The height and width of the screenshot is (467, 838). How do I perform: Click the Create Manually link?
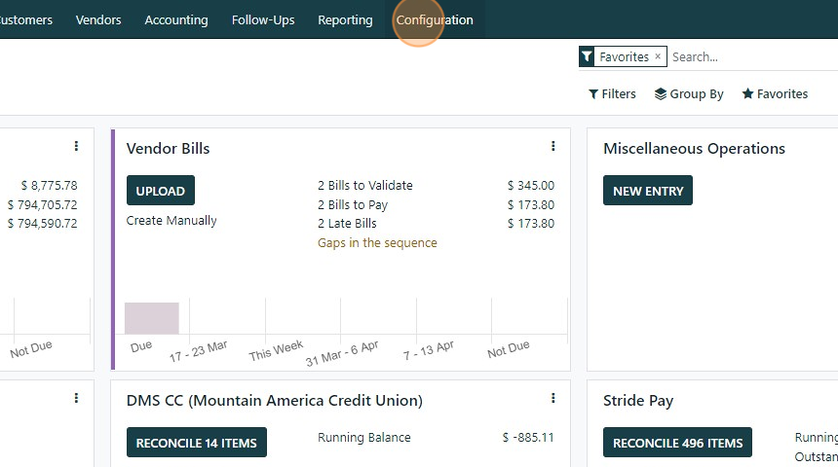pyautogui.click(x=171, y=221)
